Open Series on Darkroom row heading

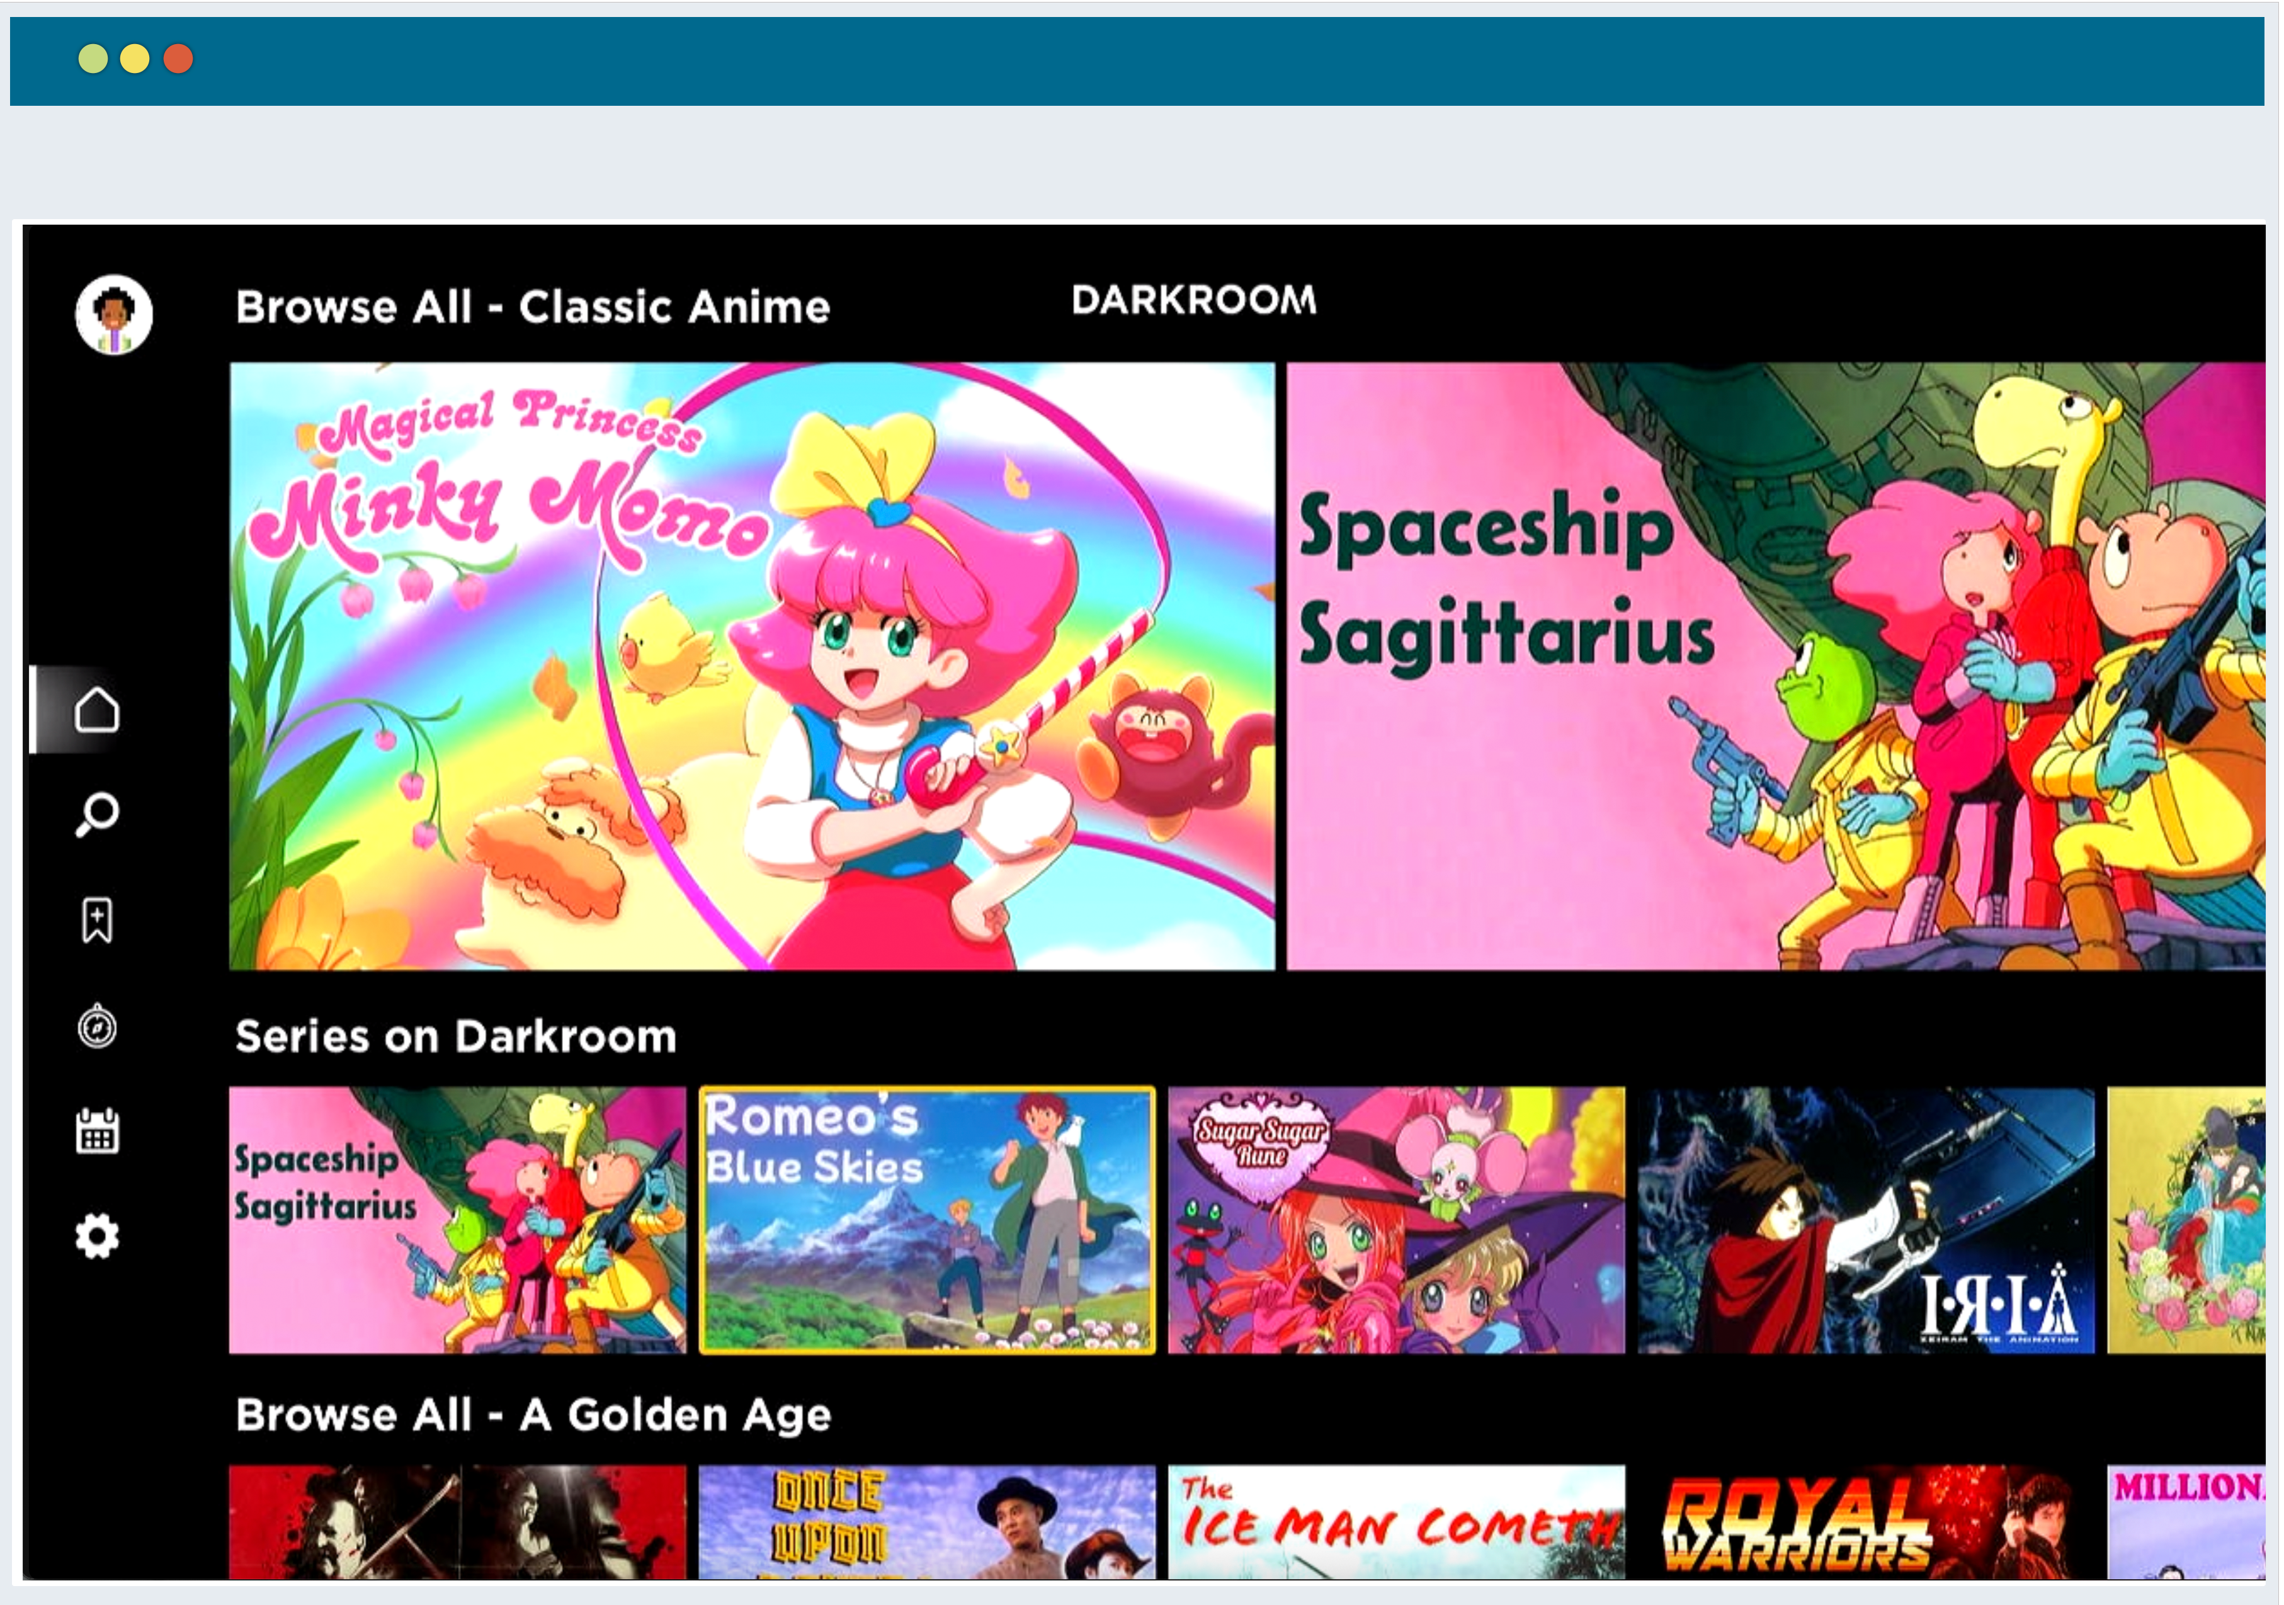click(x=456, y=1036)
